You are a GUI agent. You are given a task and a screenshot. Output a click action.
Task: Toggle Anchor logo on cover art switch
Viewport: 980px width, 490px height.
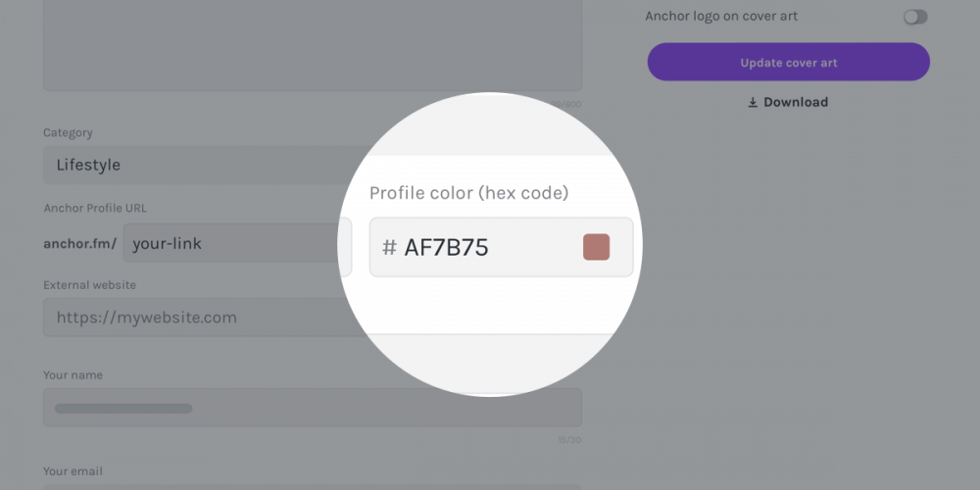915,17
